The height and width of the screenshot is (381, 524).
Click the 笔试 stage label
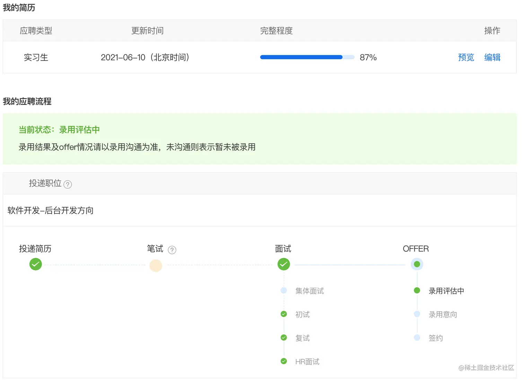click(155, 249)
